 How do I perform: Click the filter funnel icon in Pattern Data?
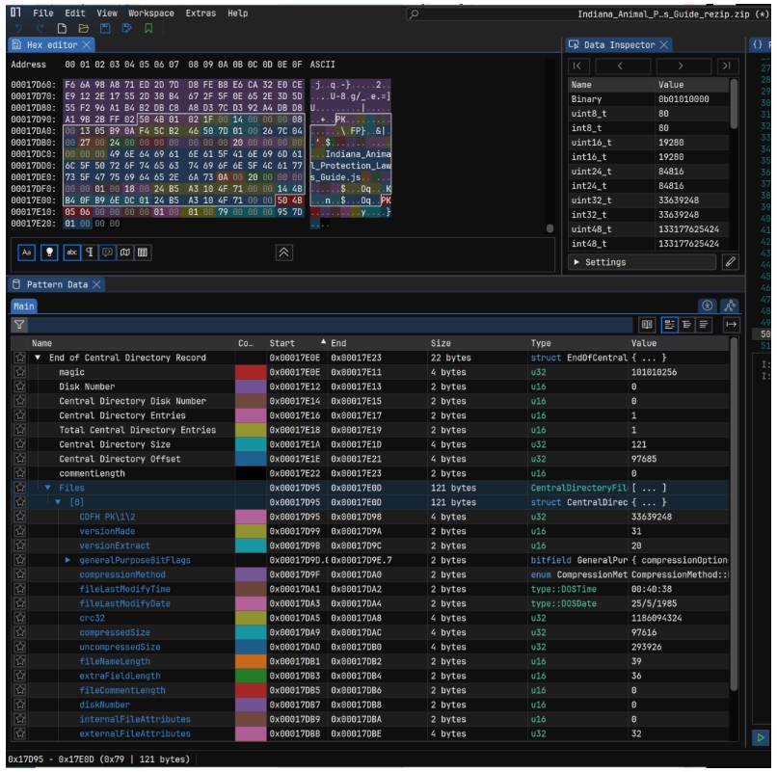point(18,326)
